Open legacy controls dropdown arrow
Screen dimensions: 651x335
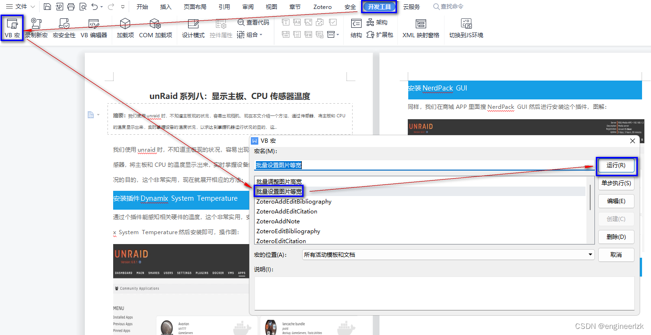click(338, 34)
